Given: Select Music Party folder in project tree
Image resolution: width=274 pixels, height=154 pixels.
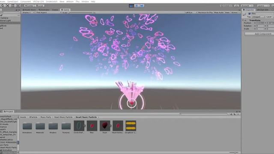Looking at the screenshot, I should 4,145.
